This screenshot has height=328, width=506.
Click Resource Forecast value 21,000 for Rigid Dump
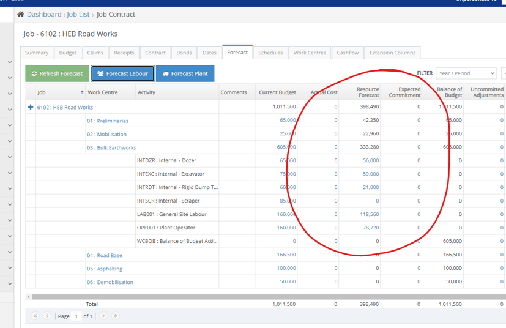tap(371, 187)
